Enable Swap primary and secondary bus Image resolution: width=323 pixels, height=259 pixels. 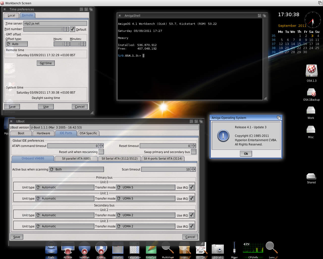[194, 152]
